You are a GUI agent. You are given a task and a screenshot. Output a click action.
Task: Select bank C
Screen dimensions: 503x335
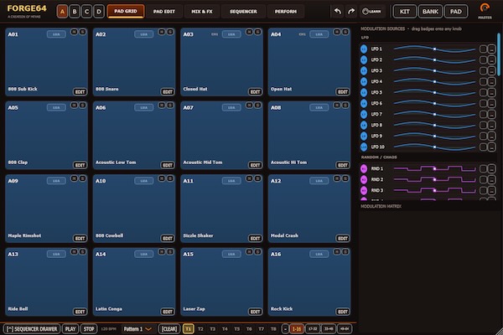click(86, 12)
